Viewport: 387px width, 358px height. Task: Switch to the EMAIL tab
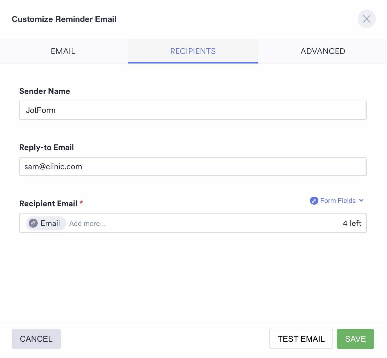(63, 51)
